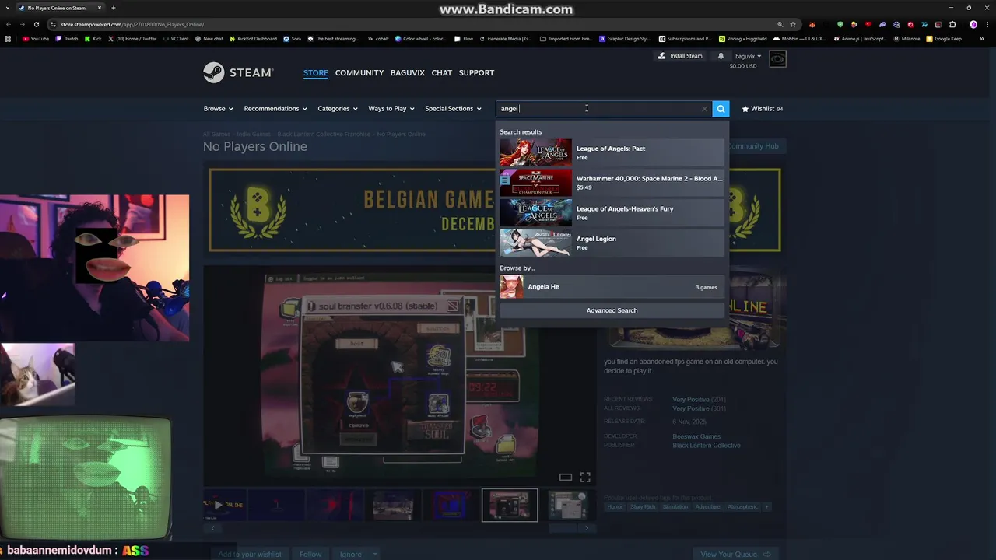This screenshot has height=560, width=996.
Task: Click the Ignore button
Action: 350,555
